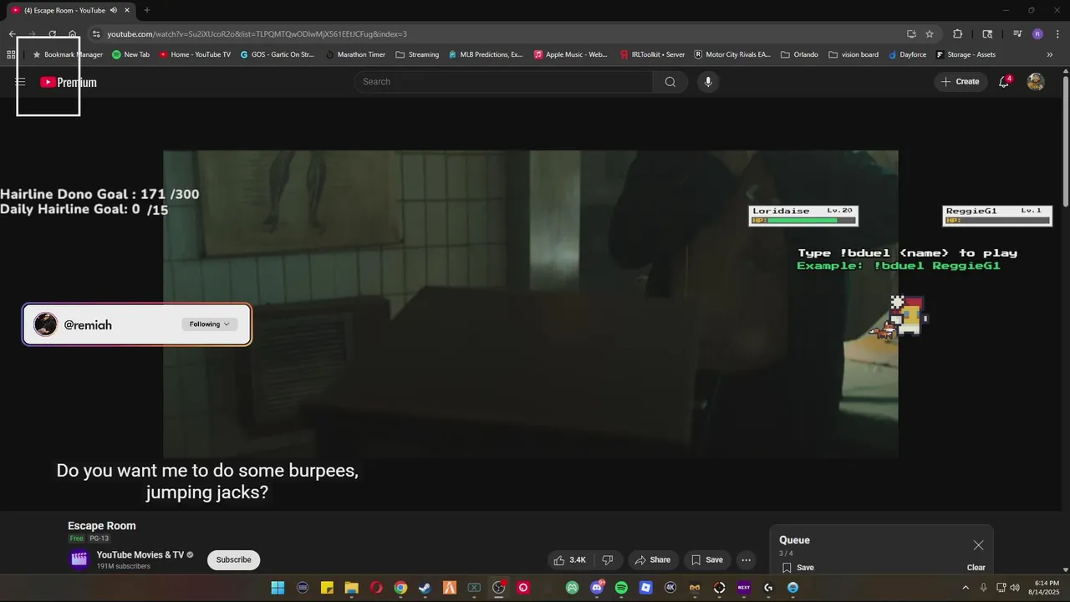1070x602 pixels.
Task: Open the media controls icon in Chrome
Action: (x=1017, y=34)
